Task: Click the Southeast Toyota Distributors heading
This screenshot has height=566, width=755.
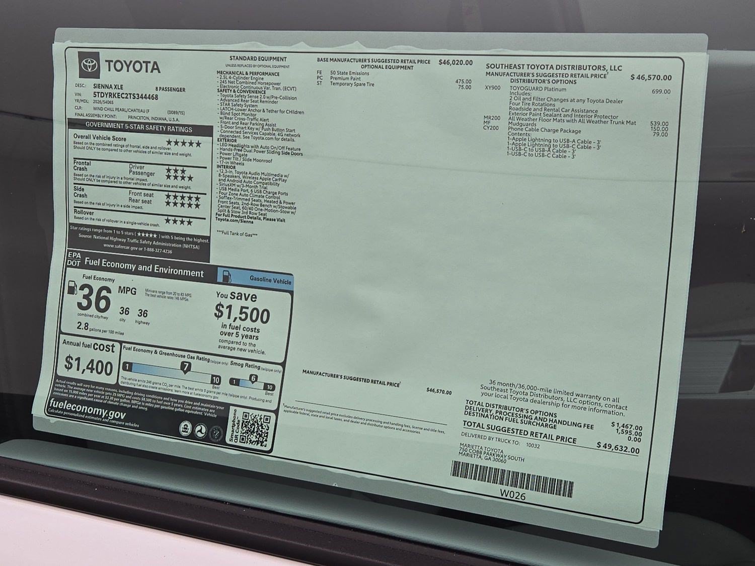Action: point(554,67)
